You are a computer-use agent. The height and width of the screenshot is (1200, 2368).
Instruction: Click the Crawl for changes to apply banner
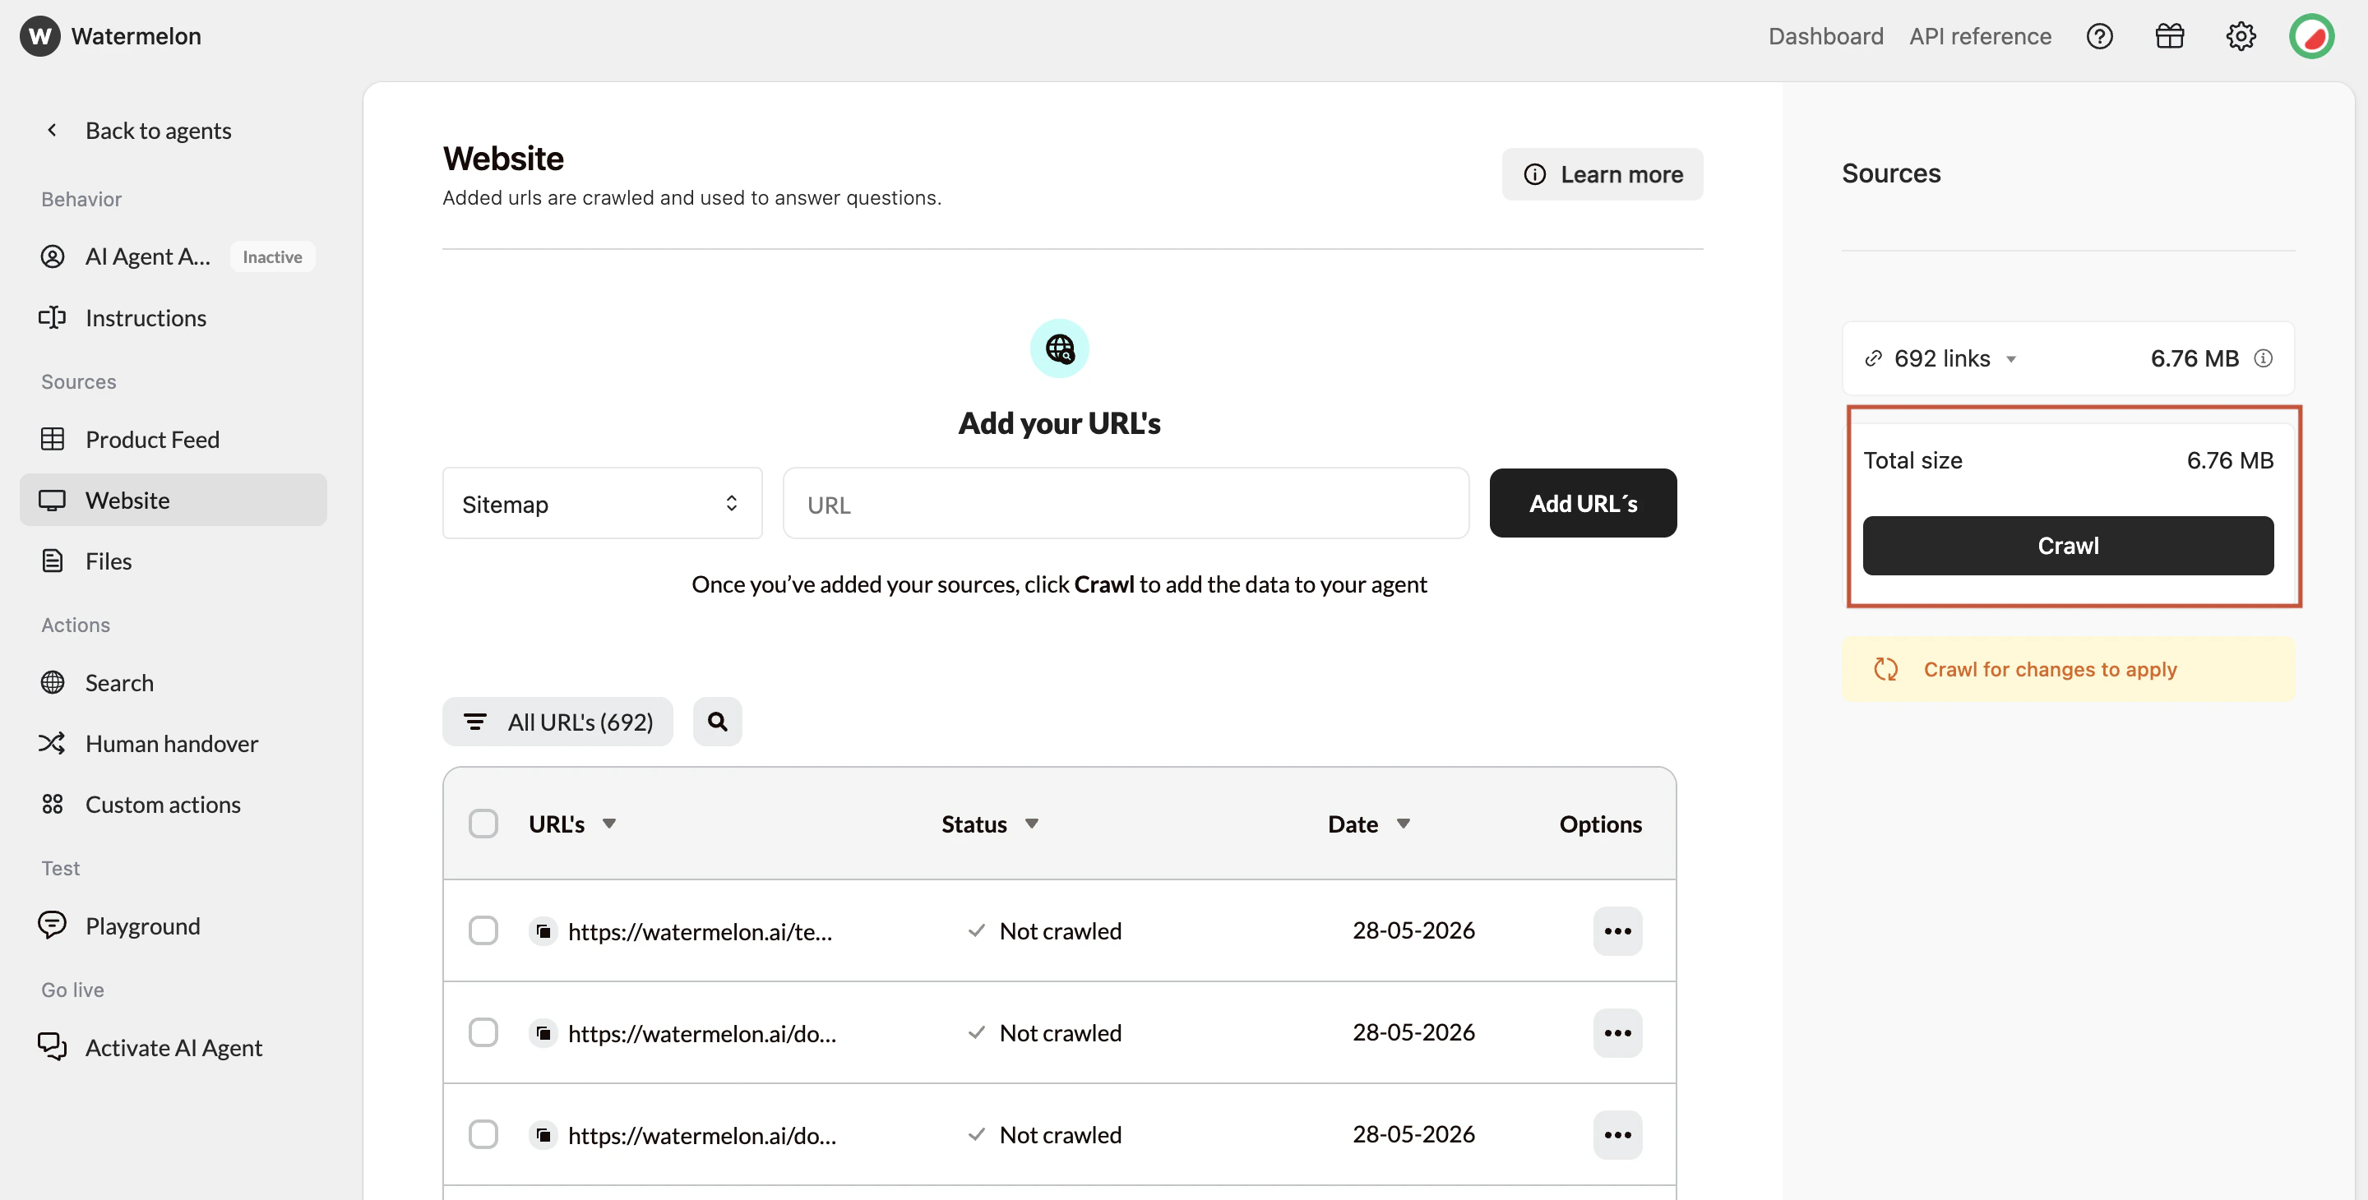click(x=2067, y=669)
